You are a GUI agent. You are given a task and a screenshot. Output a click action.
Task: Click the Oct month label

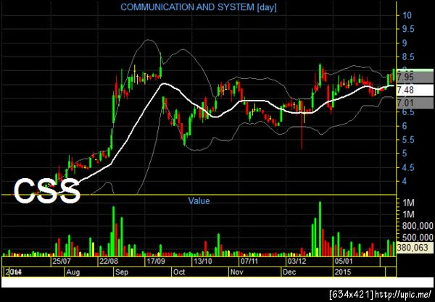[x=179, y=272]
